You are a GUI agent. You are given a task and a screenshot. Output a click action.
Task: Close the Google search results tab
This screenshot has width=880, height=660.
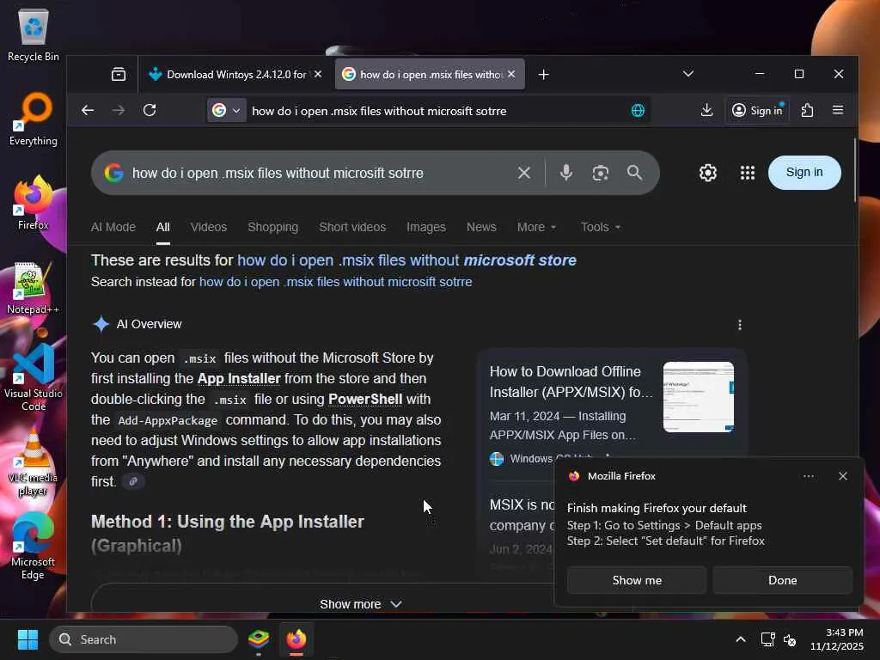510,74
